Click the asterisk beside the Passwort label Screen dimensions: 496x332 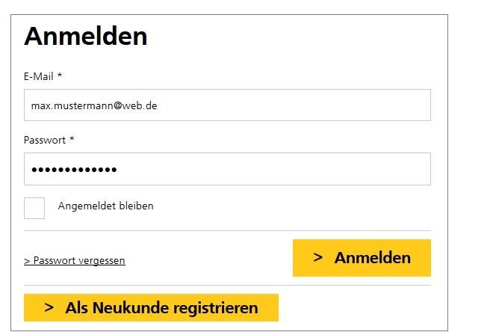tap(72, 139)
